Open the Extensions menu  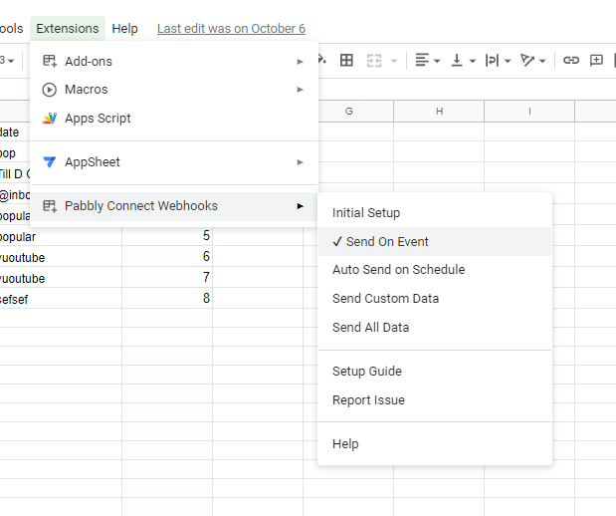coord(68,29)
